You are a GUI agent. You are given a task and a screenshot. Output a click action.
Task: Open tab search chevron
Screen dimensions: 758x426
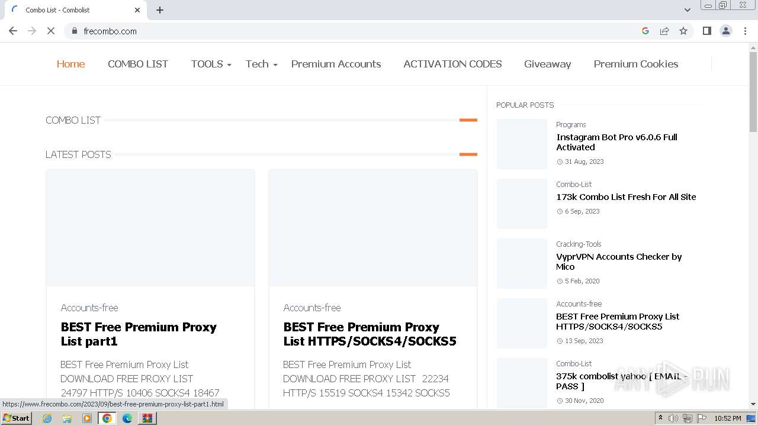click(x=687, y=10)
